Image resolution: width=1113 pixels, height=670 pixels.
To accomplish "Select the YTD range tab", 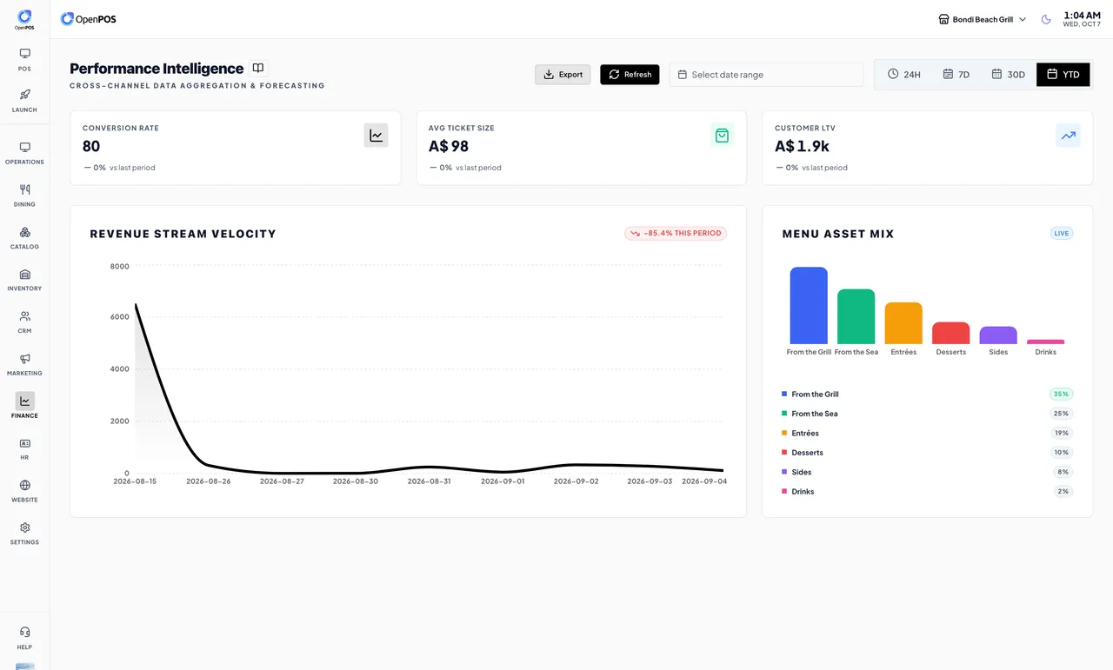I will (1063, 75).
